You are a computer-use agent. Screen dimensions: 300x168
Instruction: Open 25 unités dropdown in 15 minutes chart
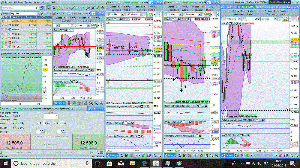pos(122,14)
